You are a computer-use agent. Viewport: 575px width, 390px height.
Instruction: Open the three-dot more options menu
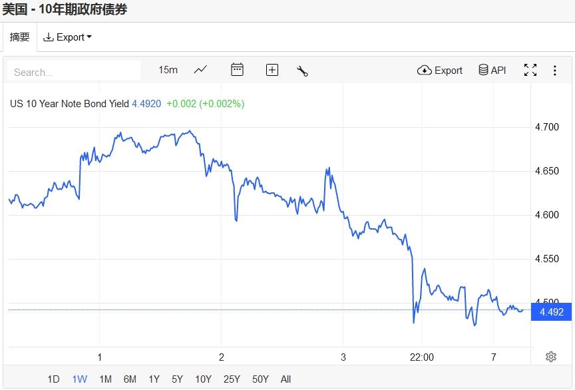[x=555, y=70]
